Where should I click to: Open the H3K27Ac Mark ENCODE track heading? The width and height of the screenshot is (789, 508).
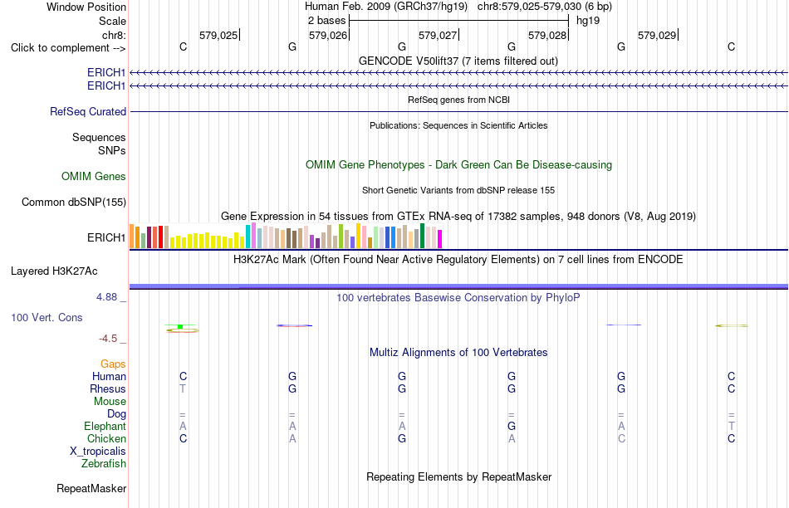tap(458, 260)
